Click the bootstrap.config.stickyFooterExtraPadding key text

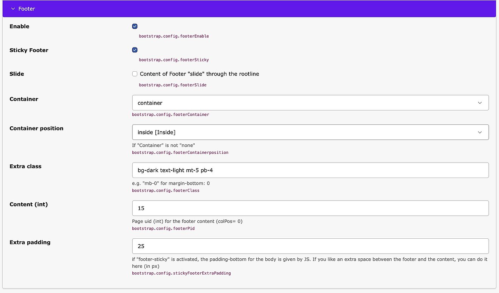tap(181, 273)
